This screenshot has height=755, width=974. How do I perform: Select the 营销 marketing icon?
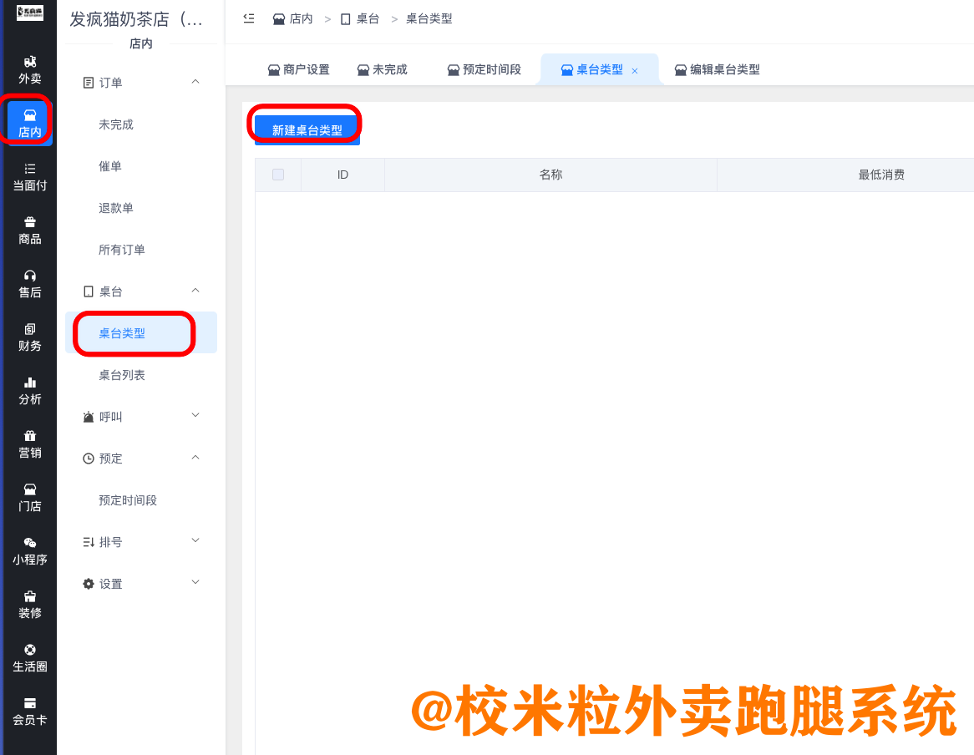(x=29, y=443)
